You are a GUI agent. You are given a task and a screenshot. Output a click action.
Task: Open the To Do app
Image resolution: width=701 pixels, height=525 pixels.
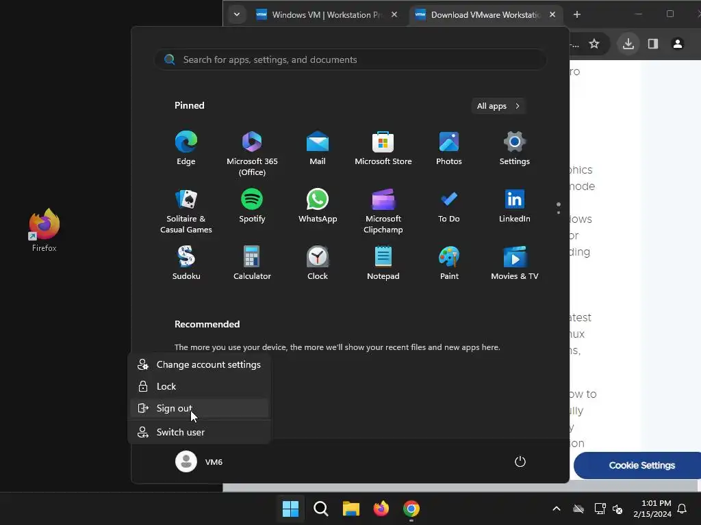(449, 206)
